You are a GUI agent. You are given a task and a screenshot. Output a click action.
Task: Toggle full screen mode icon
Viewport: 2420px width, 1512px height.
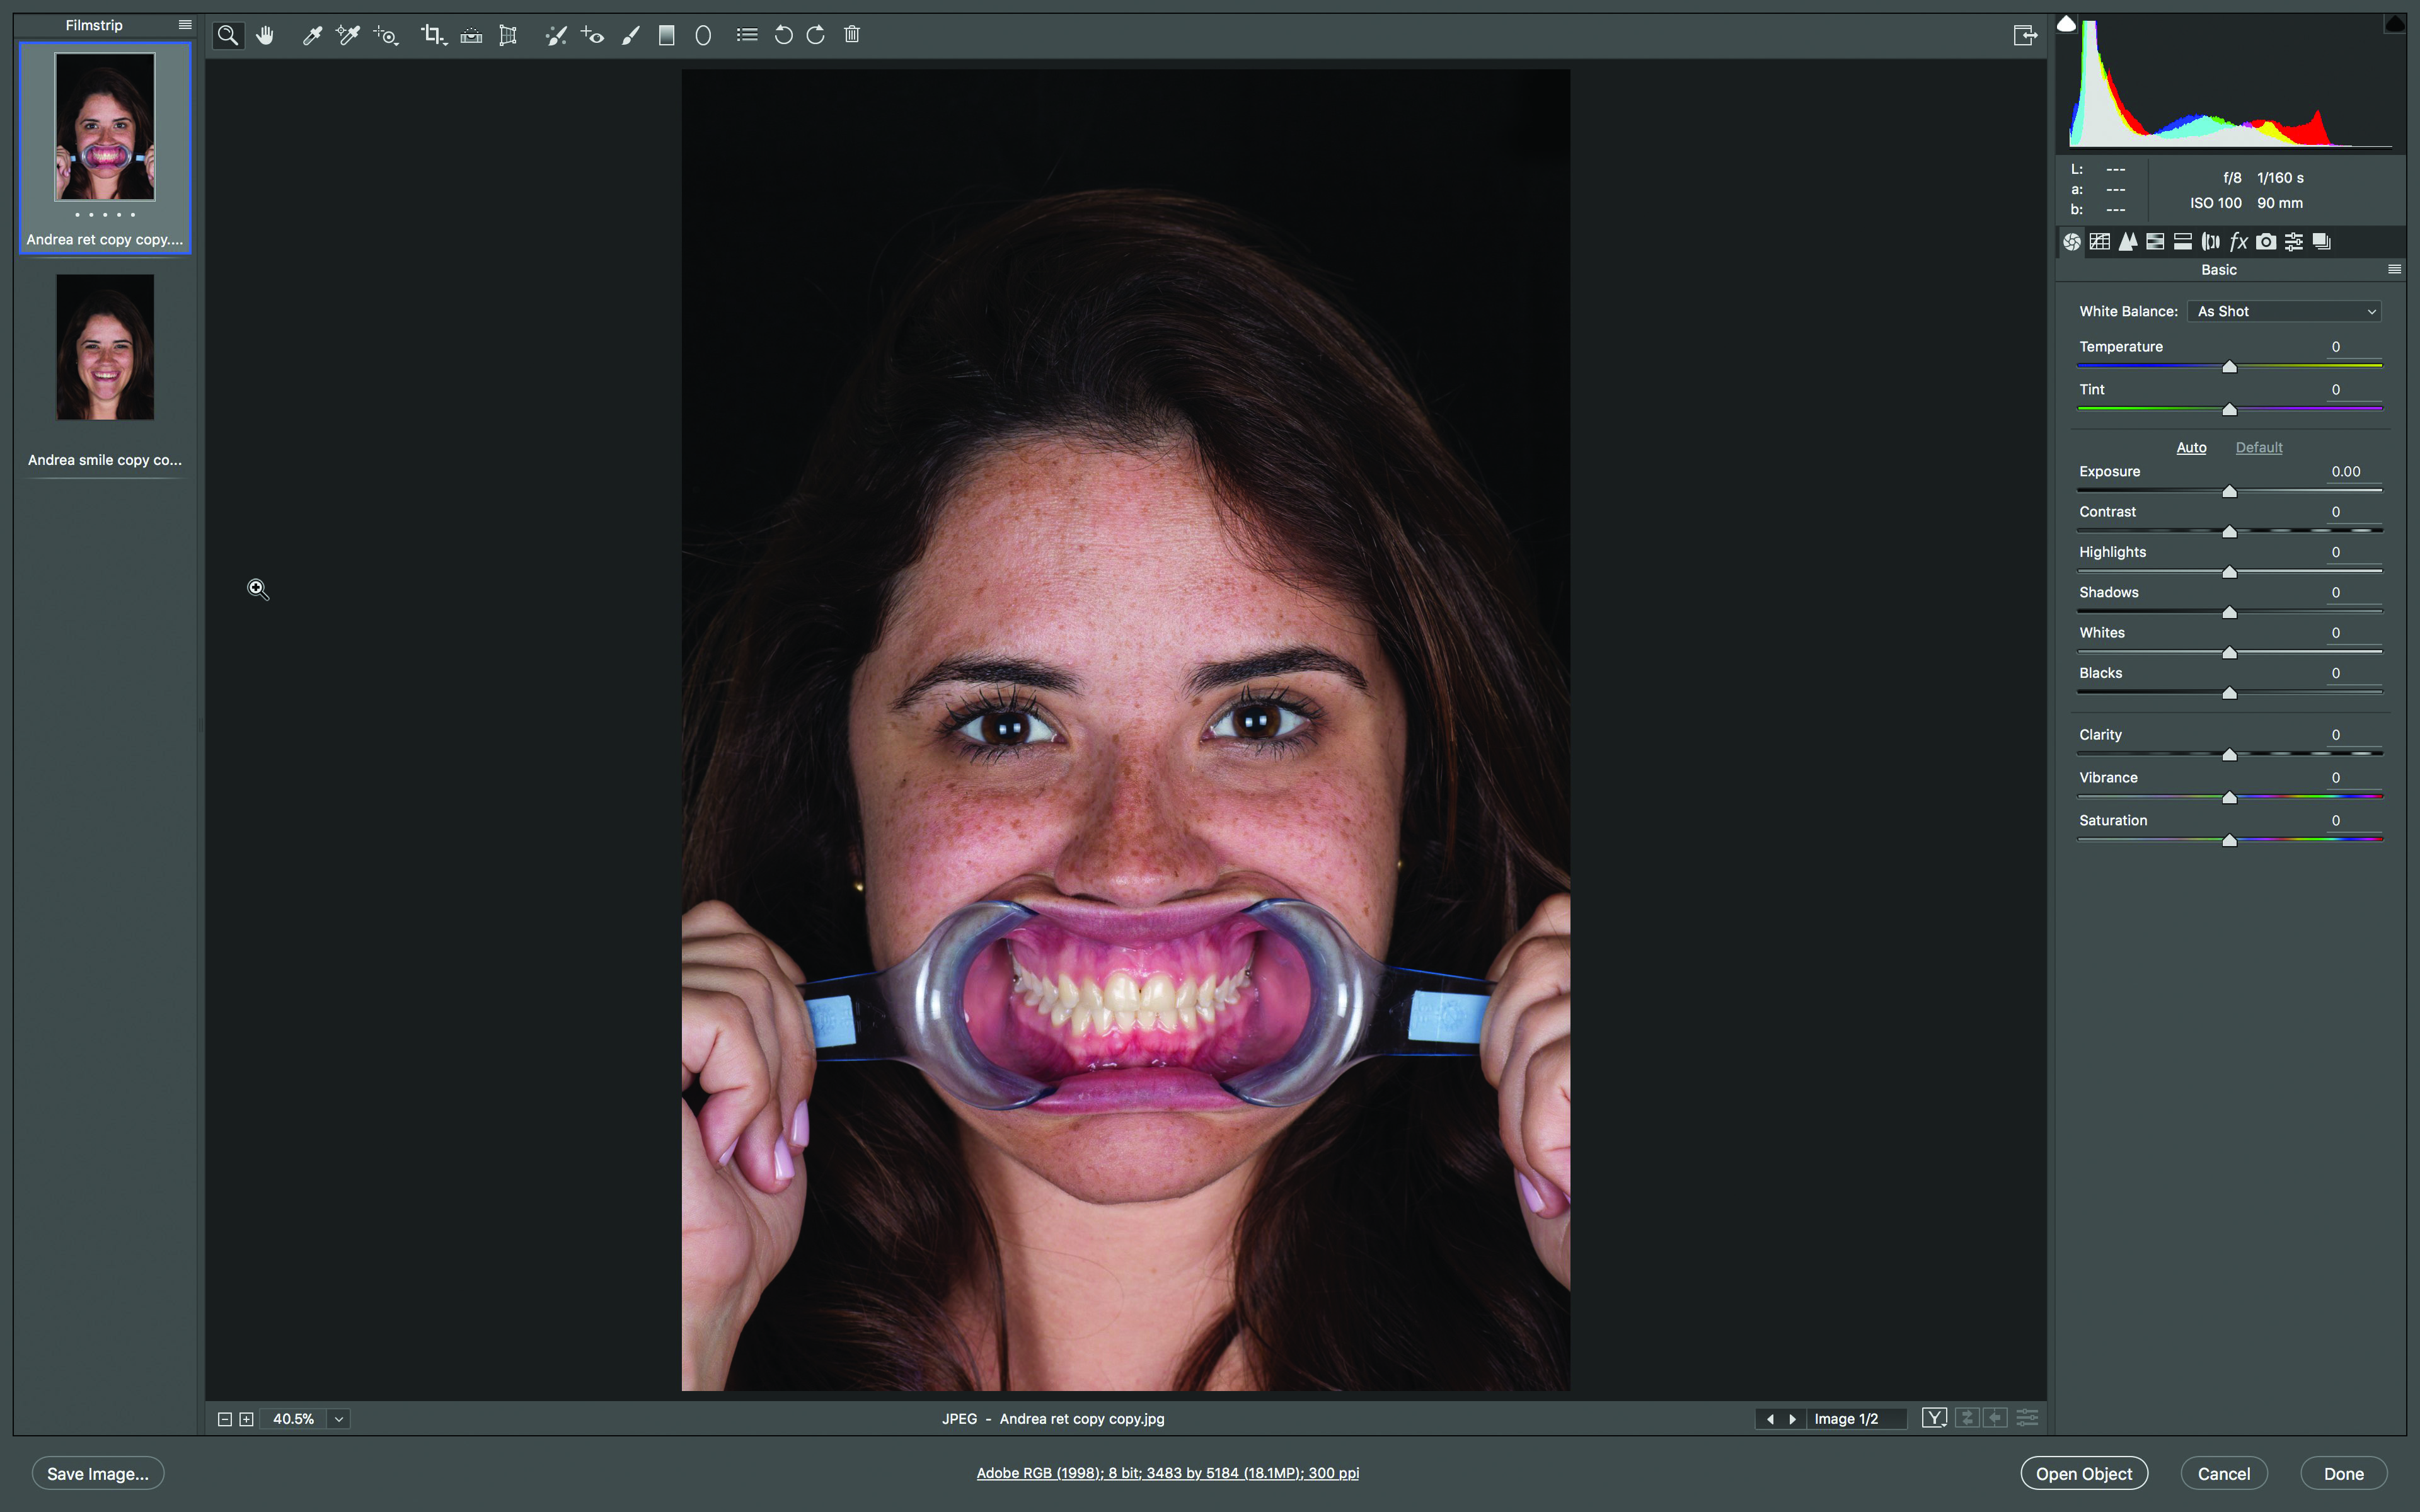[2024, 35]
